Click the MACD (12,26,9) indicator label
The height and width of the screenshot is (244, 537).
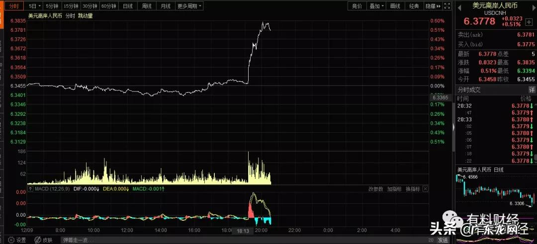point(52,189)
